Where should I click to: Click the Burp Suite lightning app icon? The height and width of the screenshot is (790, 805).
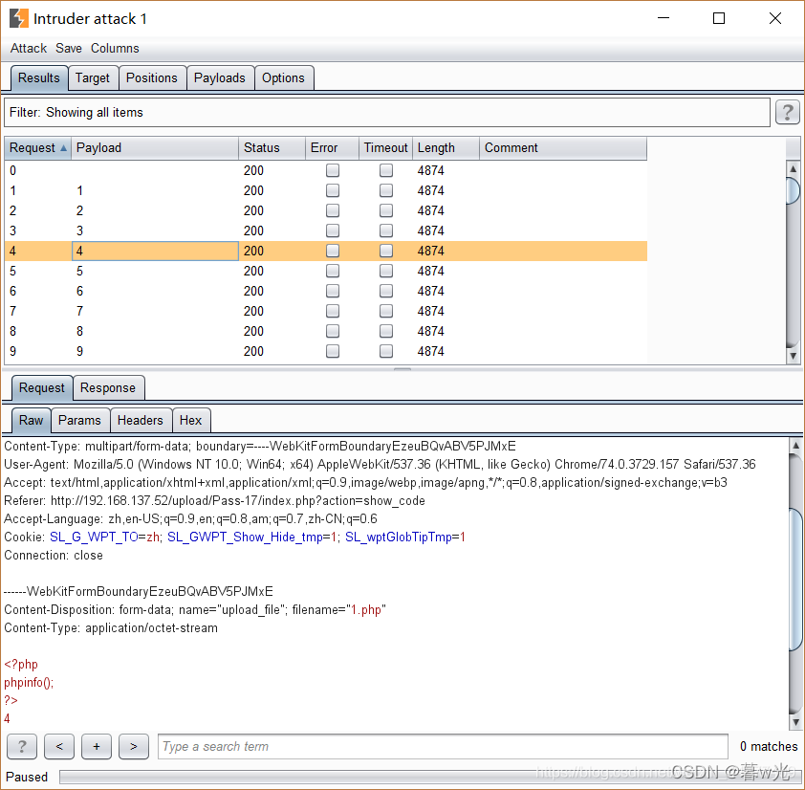coord(19,18)
